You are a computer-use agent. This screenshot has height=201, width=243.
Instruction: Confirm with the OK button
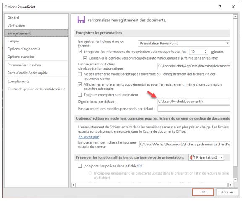click(203, 192)
